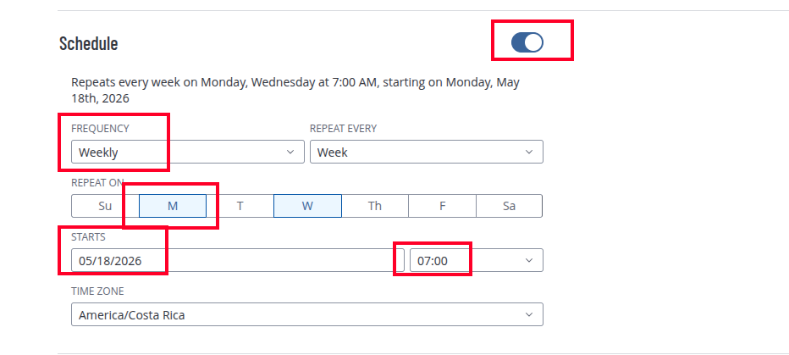Select Thursday in Repeat On
Screen dimensions: 789x355
pos(375,206)
